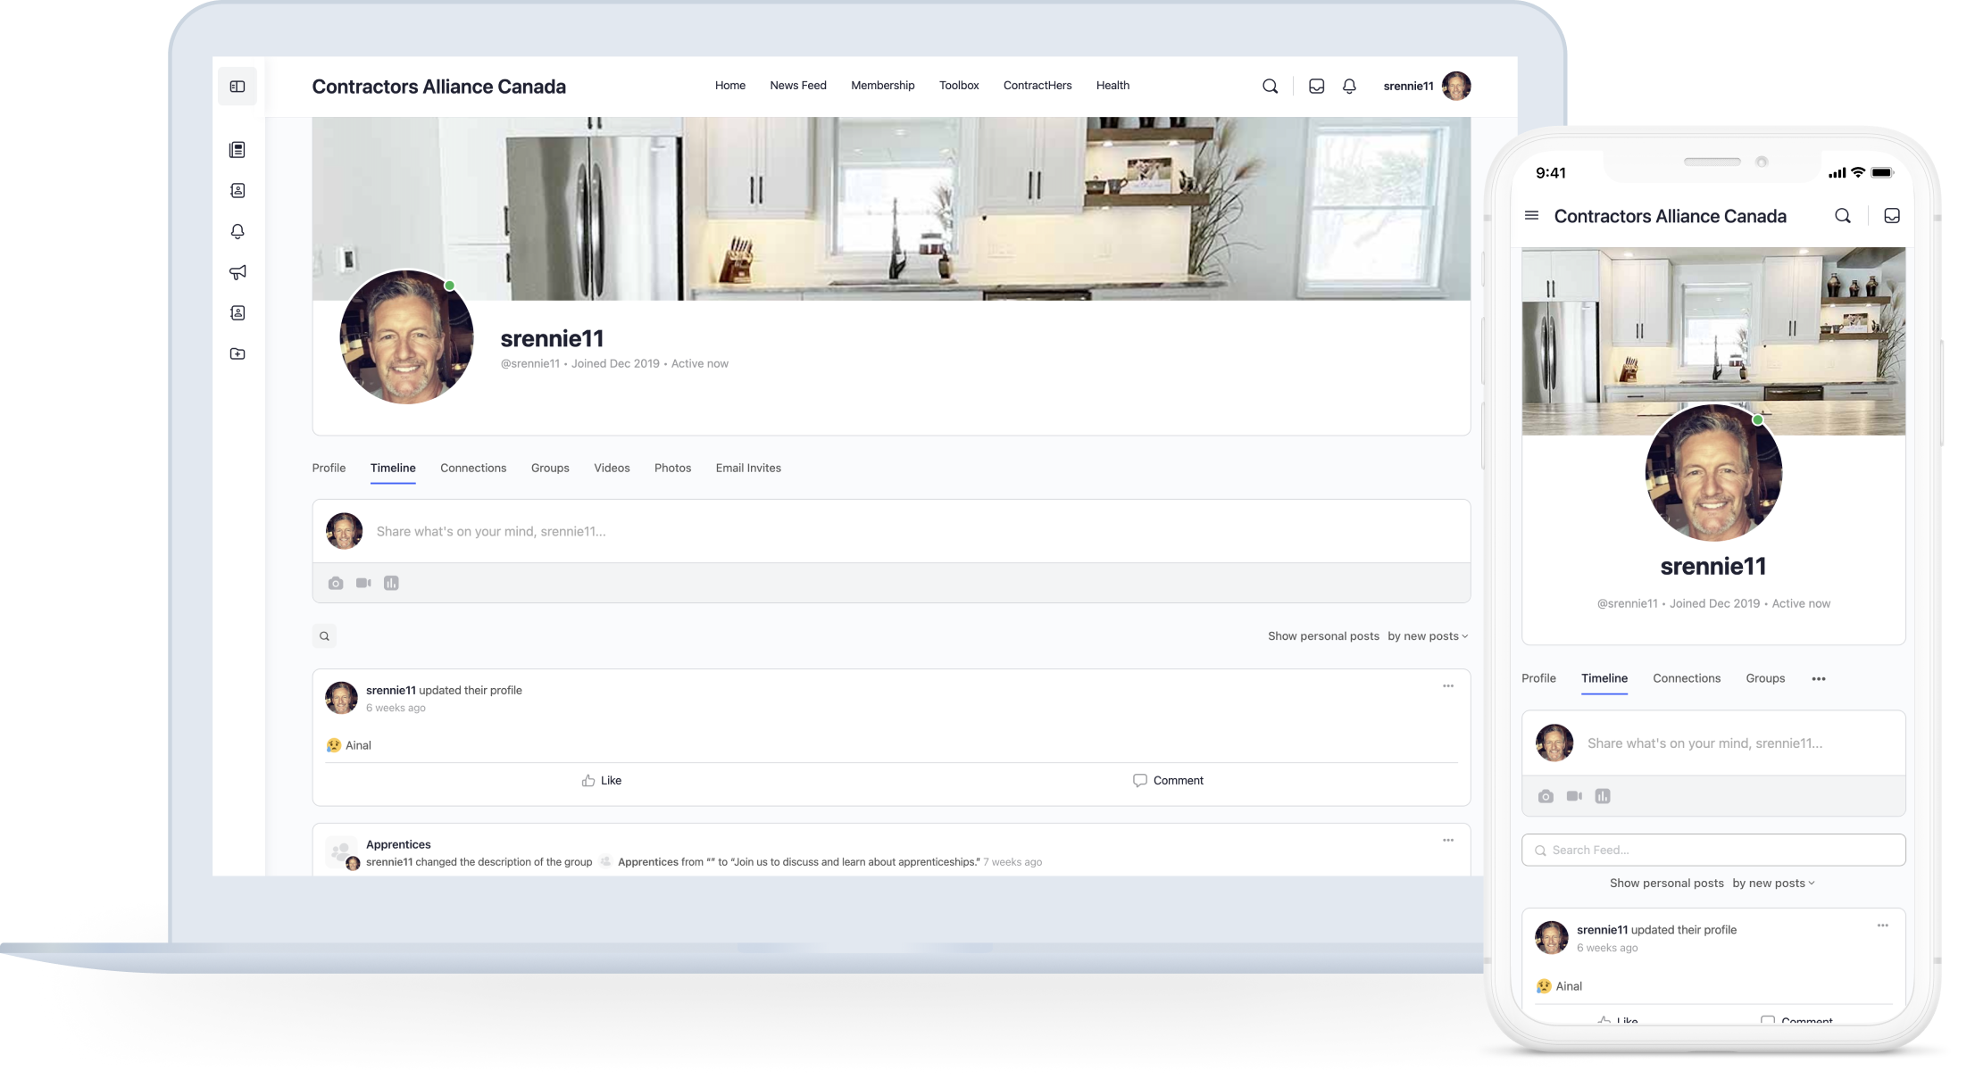
Task: Open options menu for 'updated their profile' post
Action: [x=1447, y=686]
